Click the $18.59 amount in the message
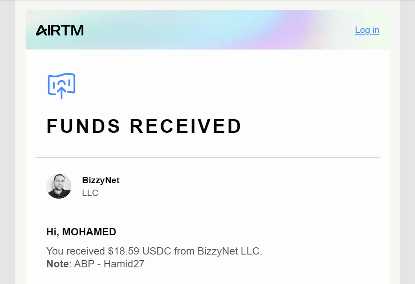 (124, 251)
